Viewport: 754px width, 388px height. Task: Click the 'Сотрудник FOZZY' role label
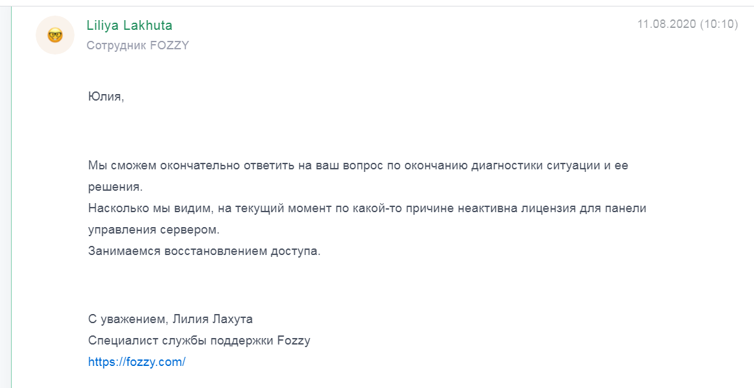click(x=137, y=45)
